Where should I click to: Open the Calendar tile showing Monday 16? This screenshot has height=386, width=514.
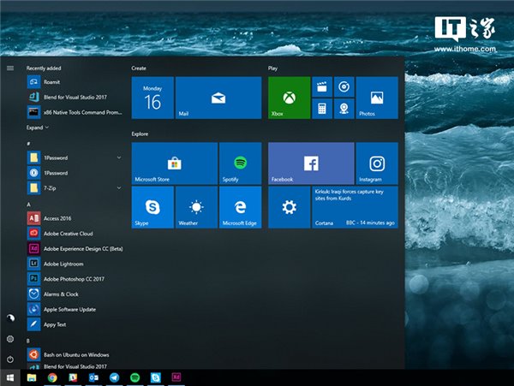click(152, 98)
